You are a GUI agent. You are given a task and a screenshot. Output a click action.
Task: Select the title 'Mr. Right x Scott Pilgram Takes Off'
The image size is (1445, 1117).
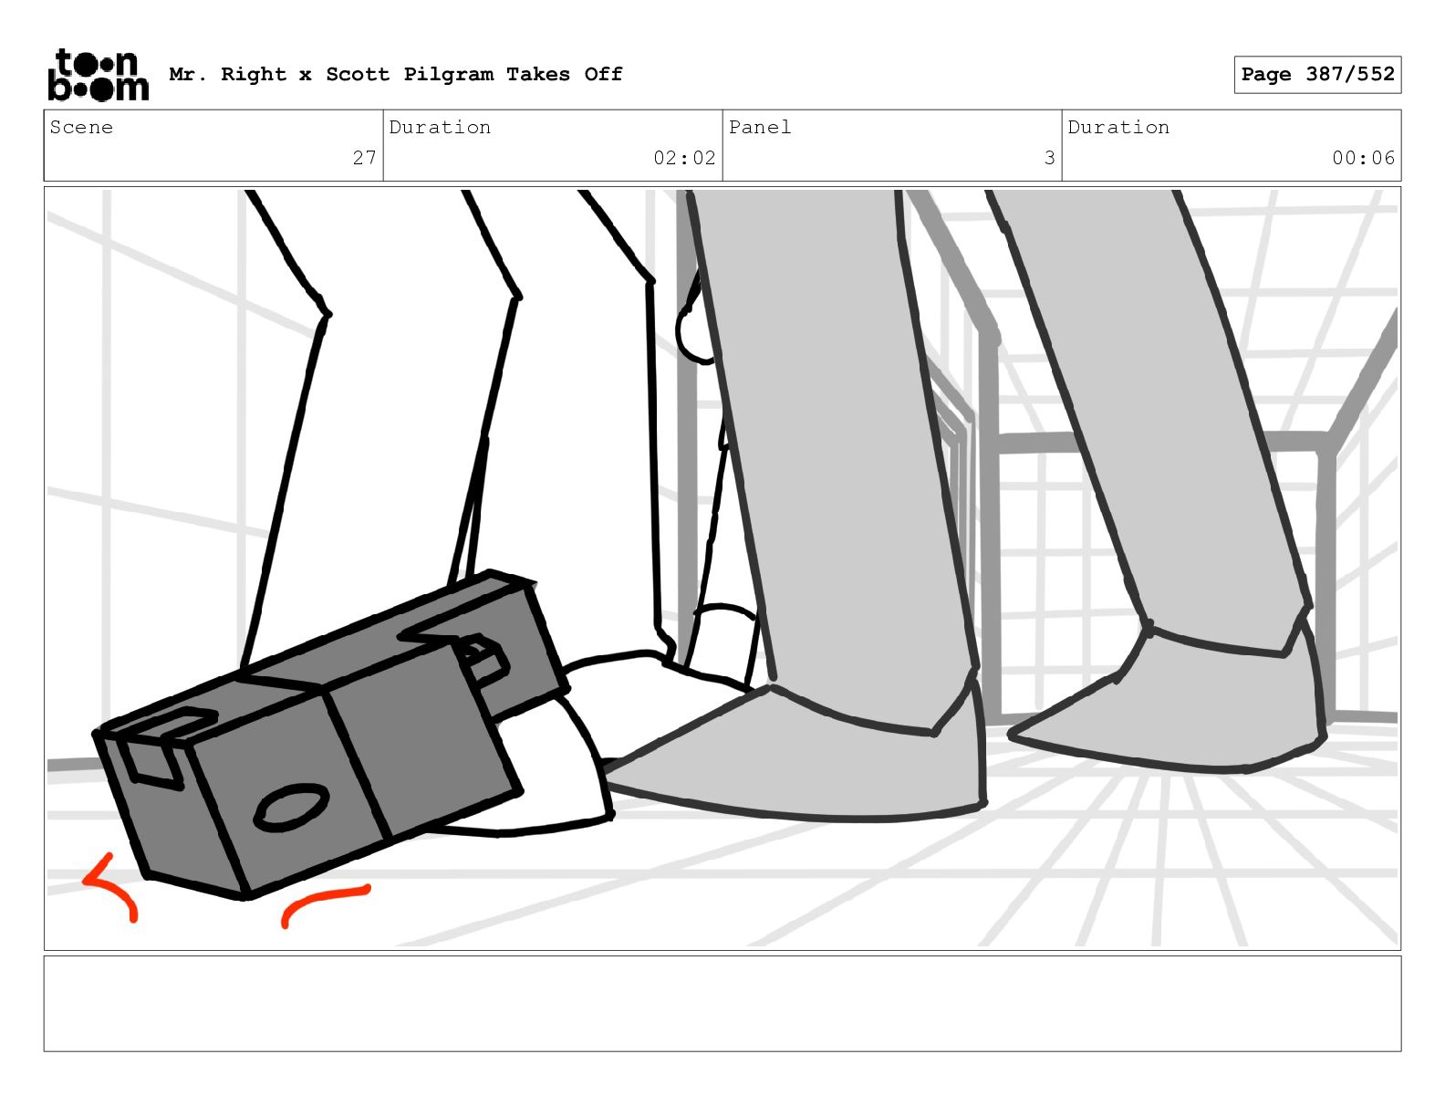[396, 74]
